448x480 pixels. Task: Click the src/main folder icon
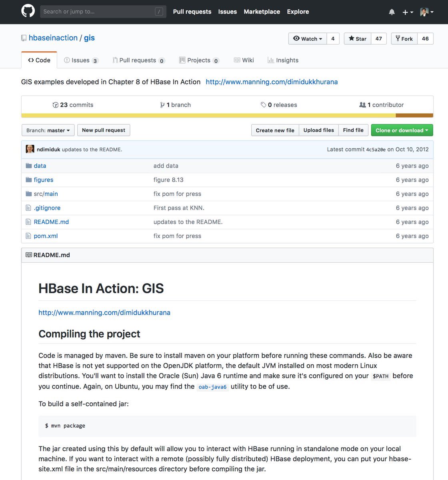28,194
